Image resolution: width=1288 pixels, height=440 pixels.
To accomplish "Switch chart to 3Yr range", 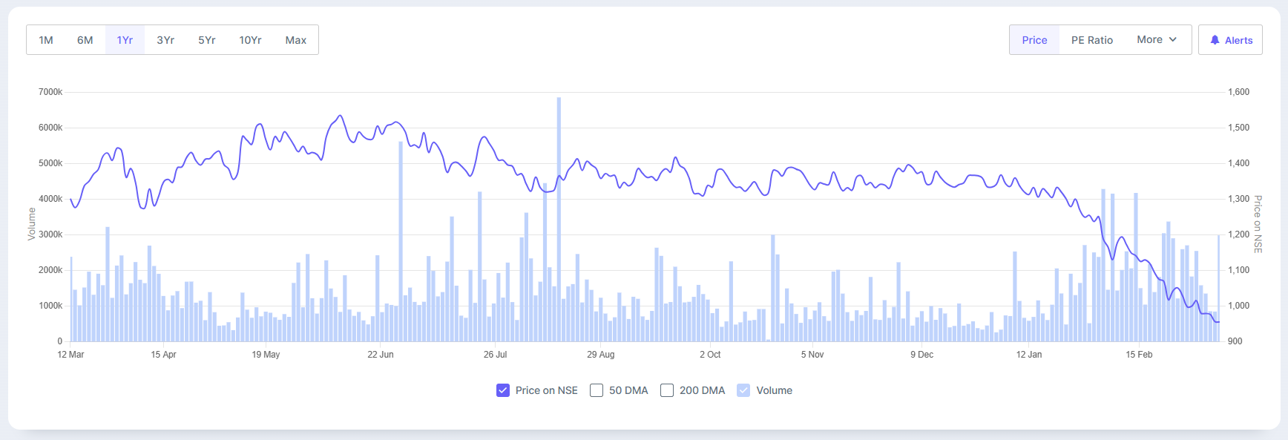I will (165, 40).
